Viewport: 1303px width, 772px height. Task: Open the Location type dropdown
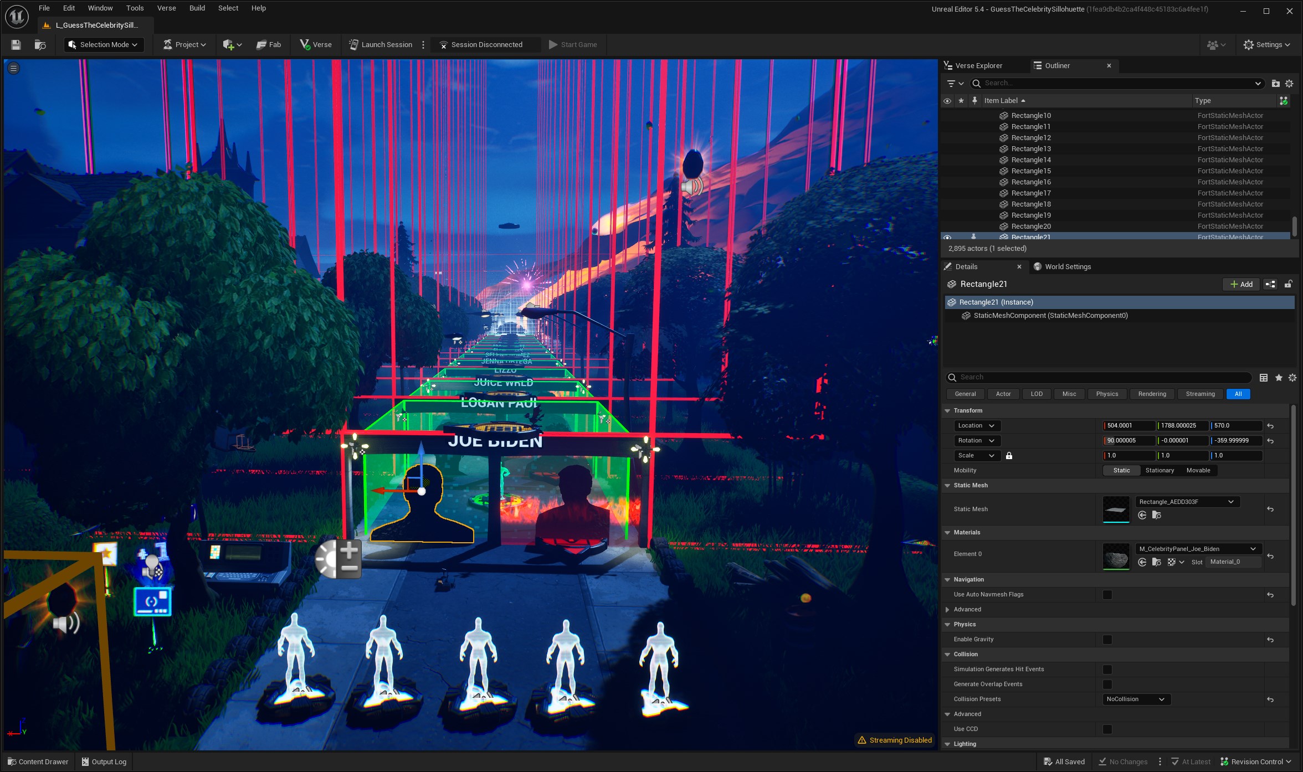coord(976,426)
